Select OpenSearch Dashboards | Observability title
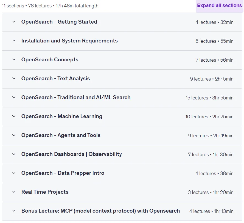This screenshot has height=223, width=244. (x=72, y=154)
